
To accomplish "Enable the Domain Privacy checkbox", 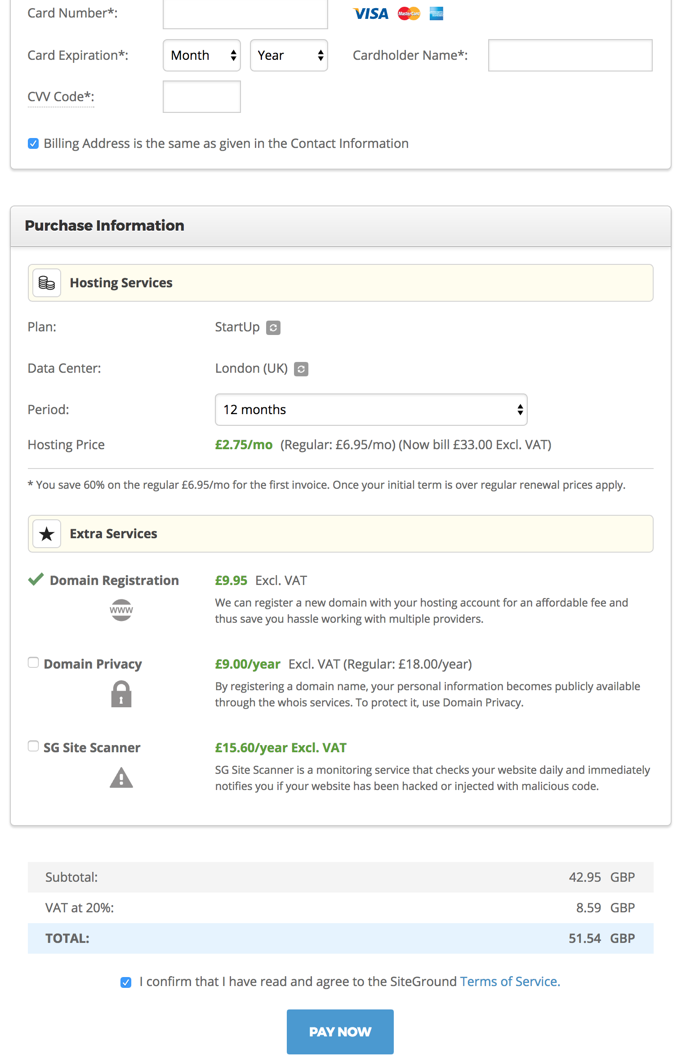I will [x=33, y=662].
